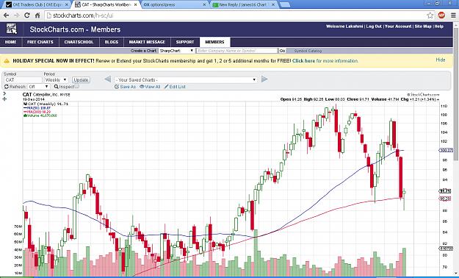
Task: Open the Your Account link
Action: (x=398, y=26)
